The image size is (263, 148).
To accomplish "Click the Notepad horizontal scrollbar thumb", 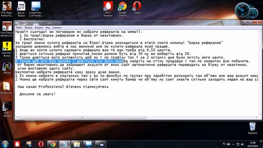I will (82, 118).
